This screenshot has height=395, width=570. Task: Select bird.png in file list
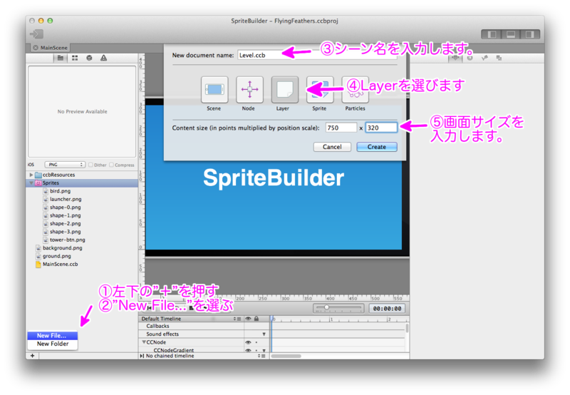pos(60,191)
